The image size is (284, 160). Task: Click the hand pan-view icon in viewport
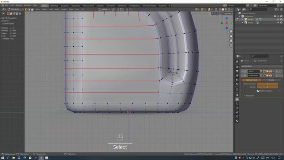click(x=231, y=36)
